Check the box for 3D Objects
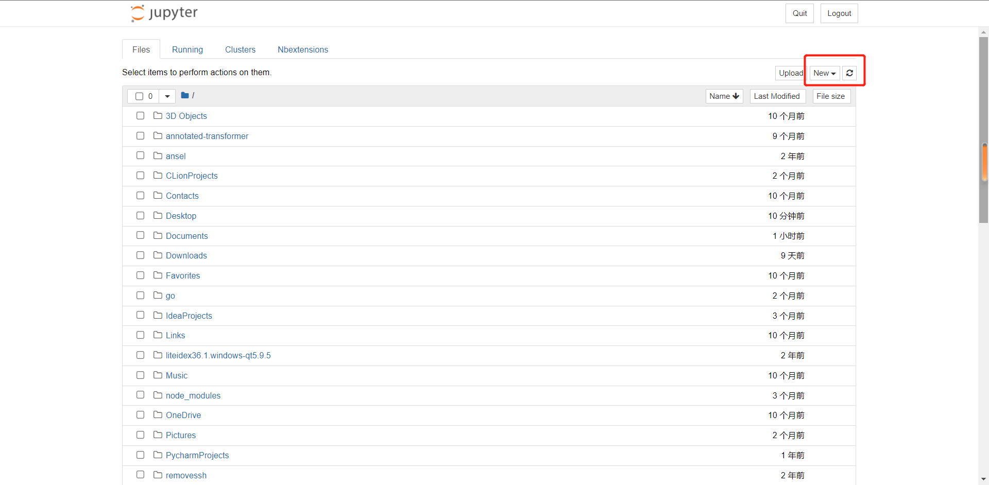The height and width of the screenshot is (485, 989). pyautogui.click(x=140, y=116)
